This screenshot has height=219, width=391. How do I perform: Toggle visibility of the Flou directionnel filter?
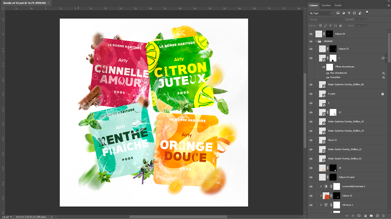point(327,73)
